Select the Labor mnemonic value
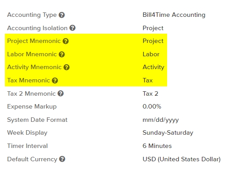Viewport: 229px width, 171px height. [x=151, y=54]
